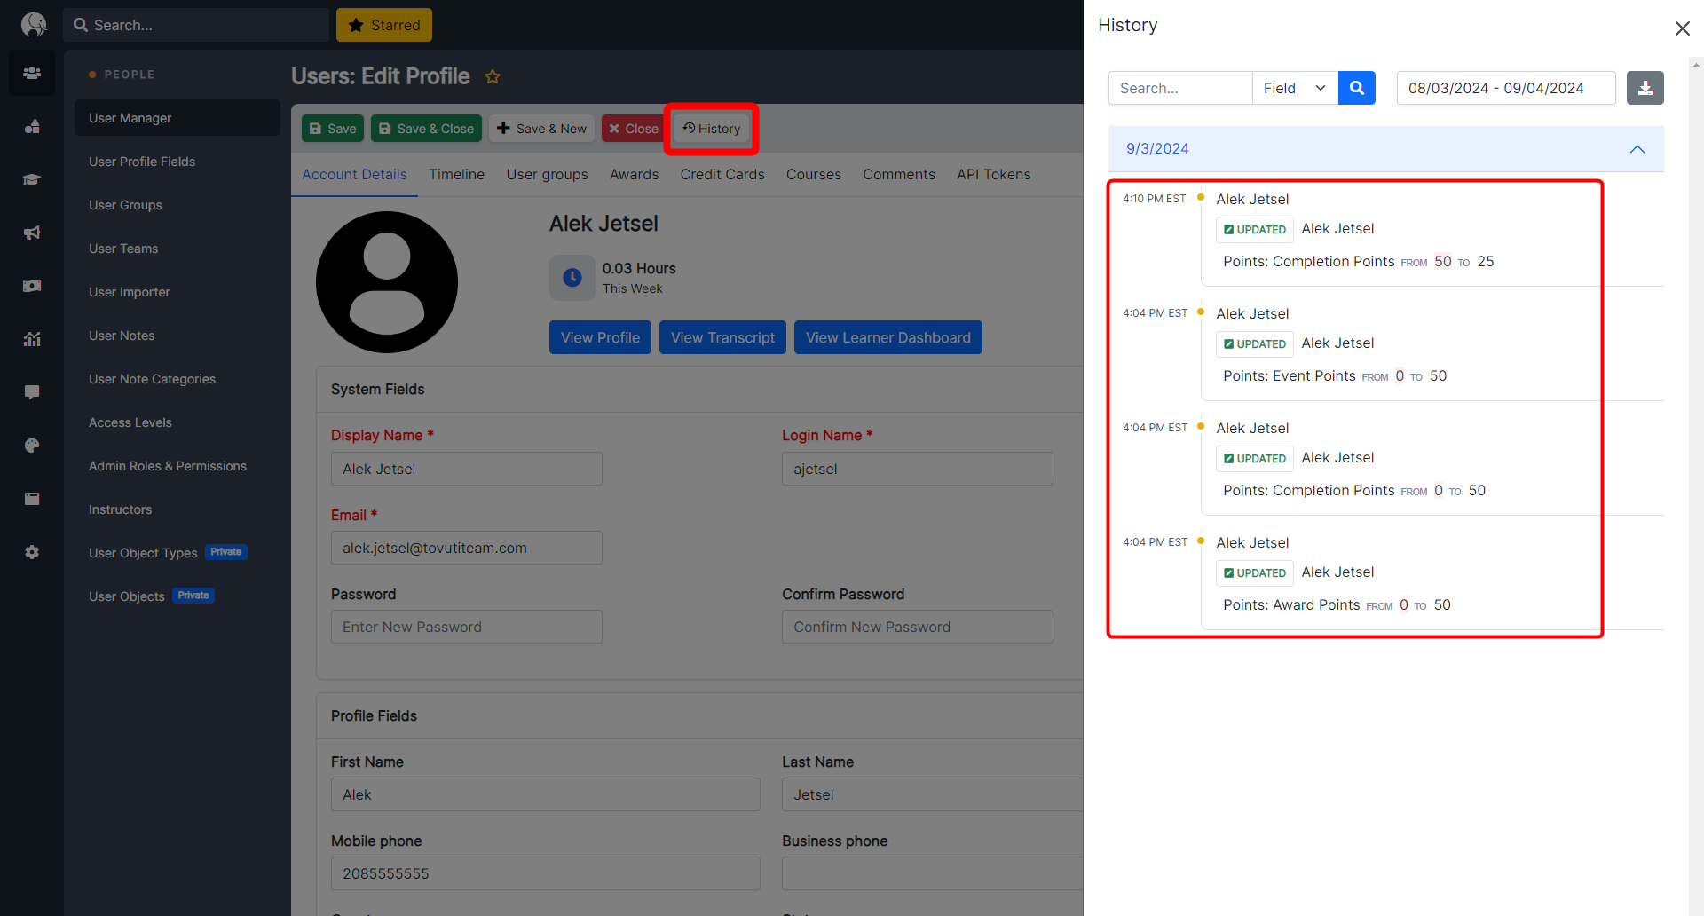This screenshot has height=916, width=1704.
Task: Open the History button
Action: point(711,129)
